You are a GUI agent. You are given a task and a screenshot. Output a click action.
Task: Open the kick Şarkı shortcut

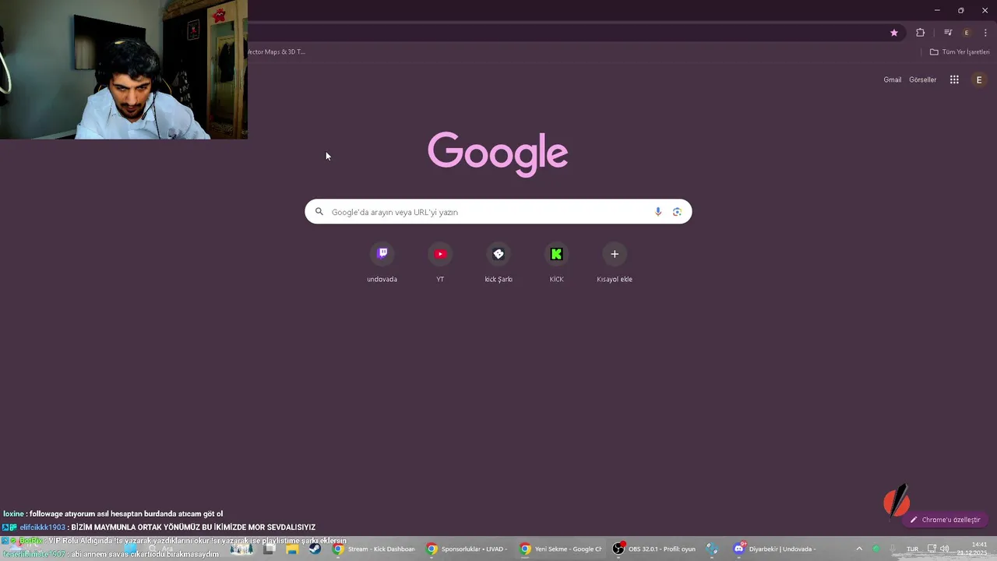click(x=498, y=263)
